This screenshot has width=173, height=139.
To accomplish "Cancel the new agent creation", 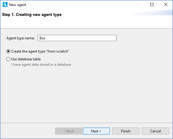I will [156, 131].
